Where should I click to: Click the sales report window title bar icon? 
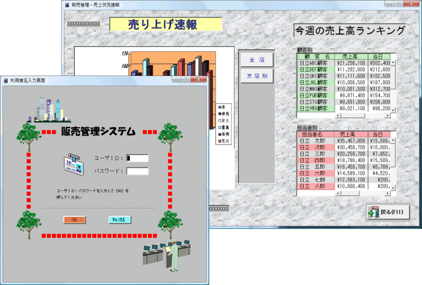(x=67, y=5)
